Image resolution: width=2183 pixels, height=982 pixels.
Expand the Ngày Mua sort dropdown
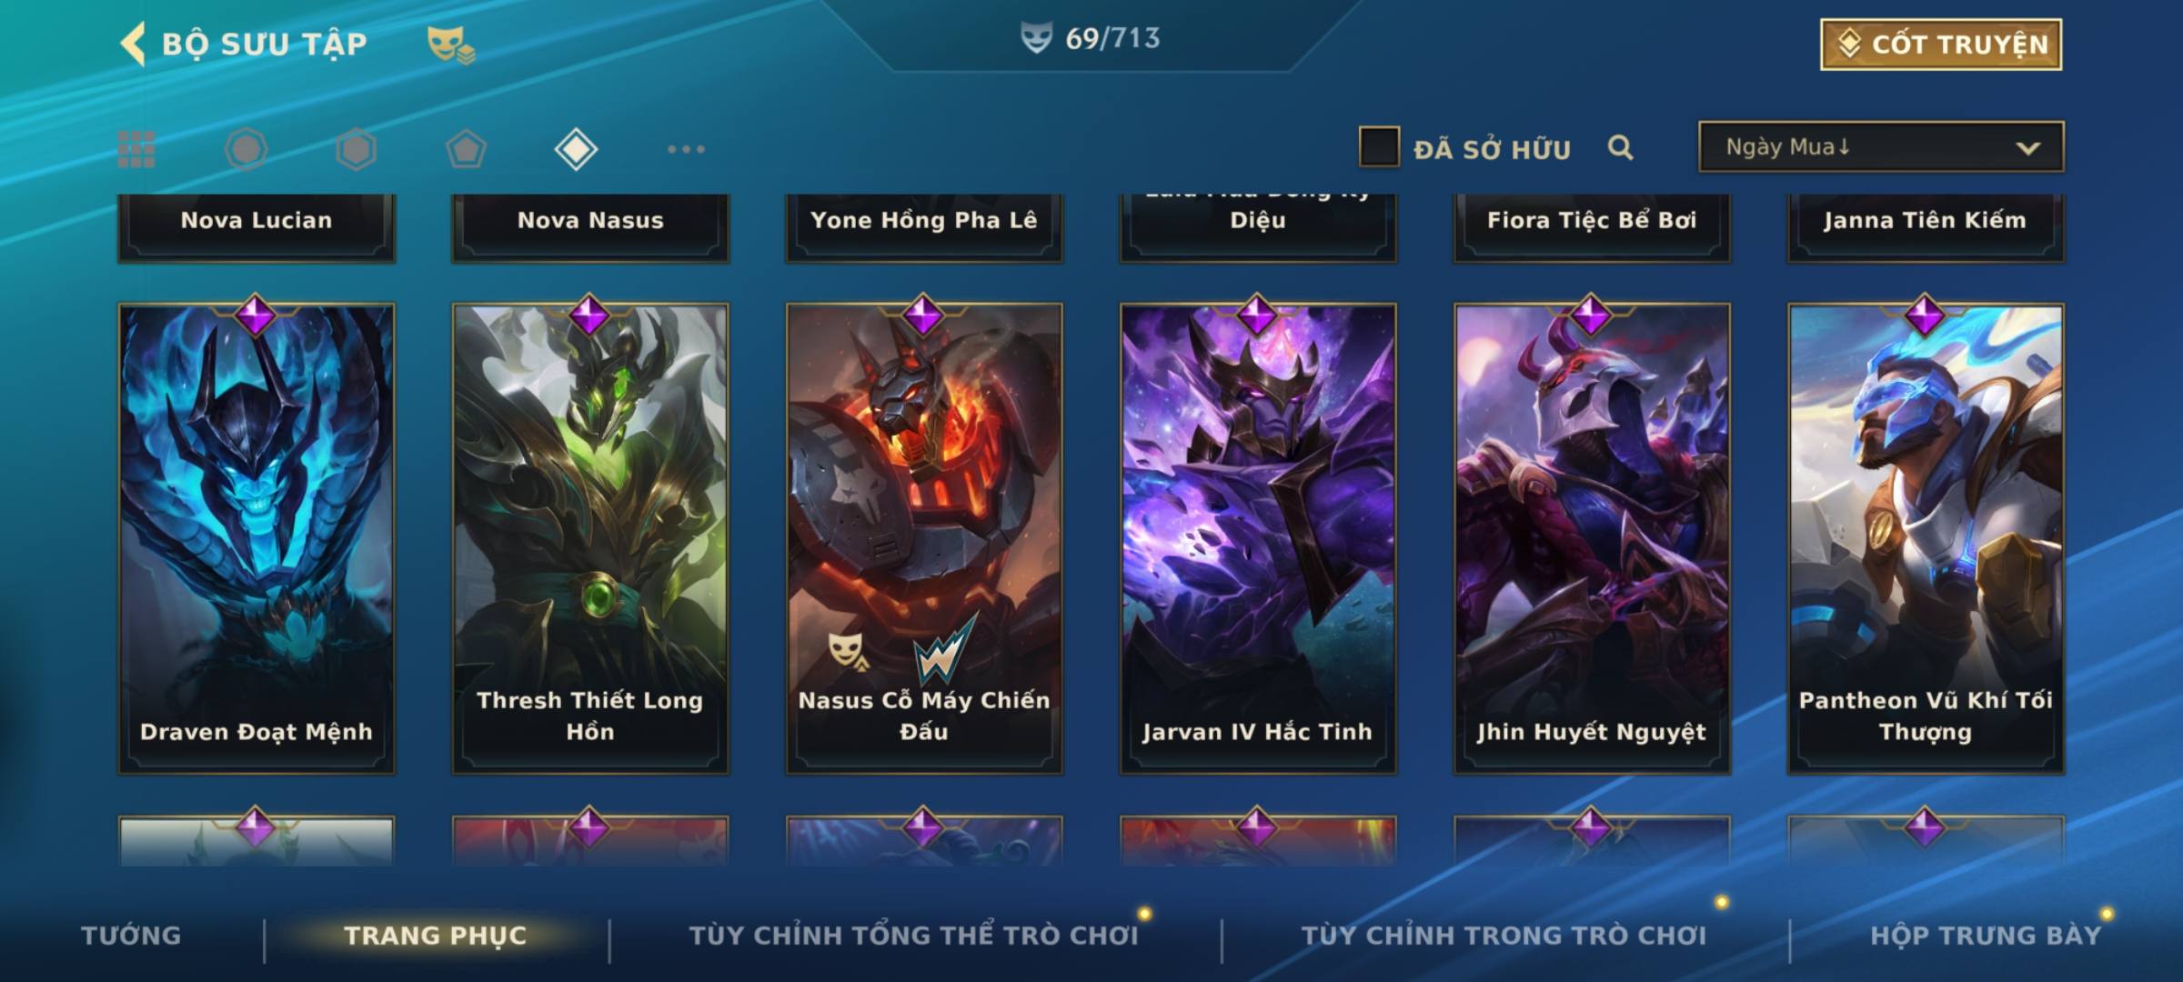pos(1881,146)
